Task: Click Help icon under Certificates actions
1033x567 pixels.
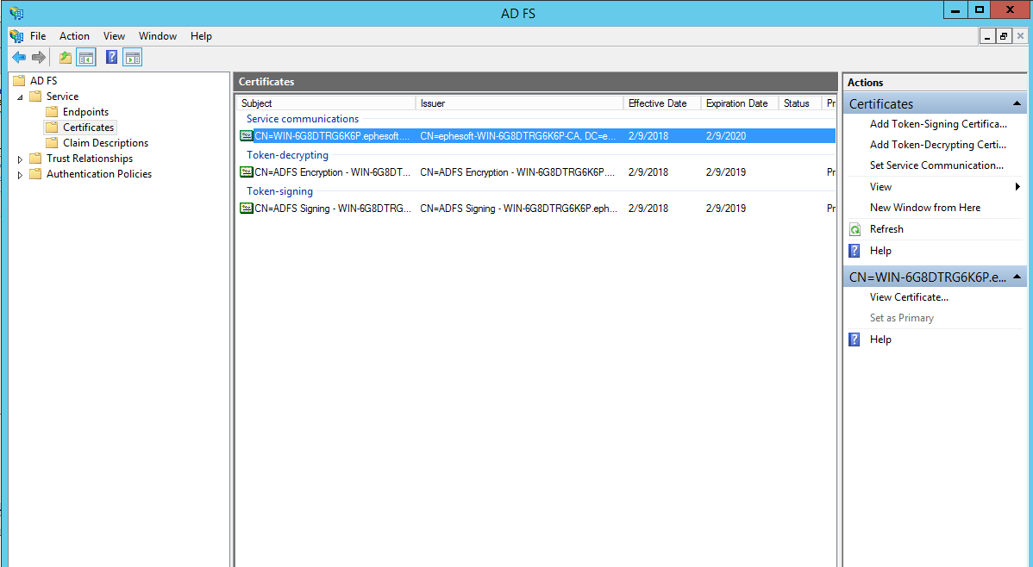Action: (855, 251)
